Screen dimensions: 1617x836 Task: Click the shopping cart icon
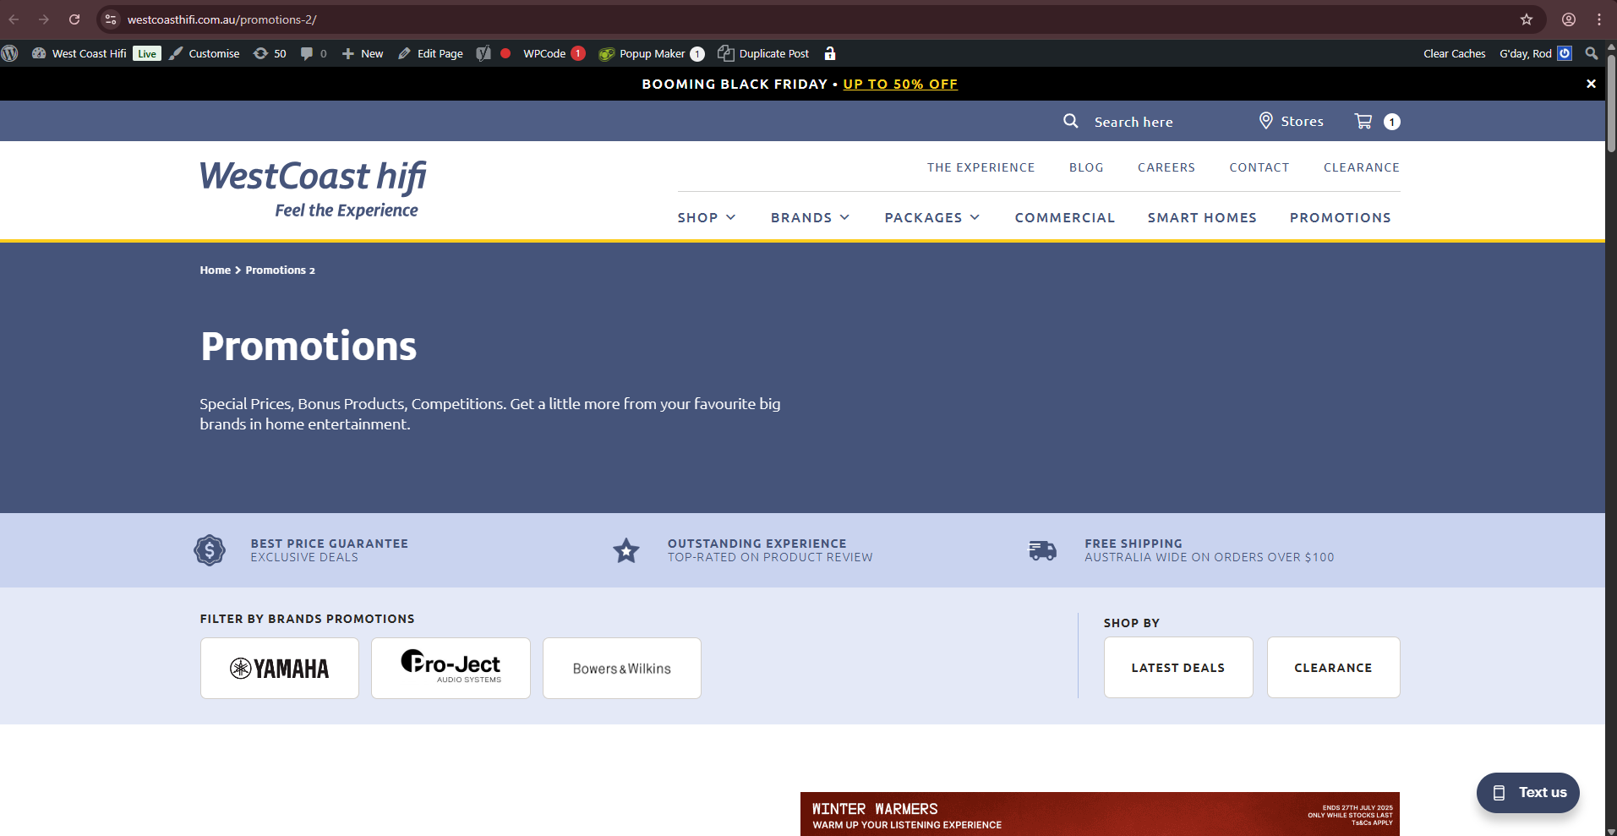point(1363,122)
